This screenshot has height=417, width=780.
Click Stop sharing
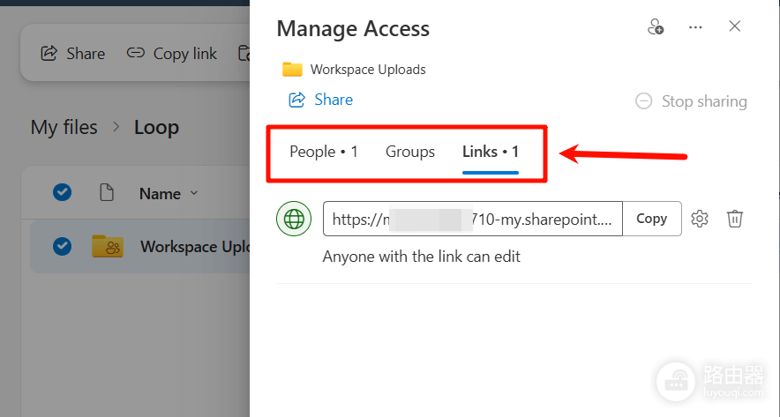(x=691, y=101)
